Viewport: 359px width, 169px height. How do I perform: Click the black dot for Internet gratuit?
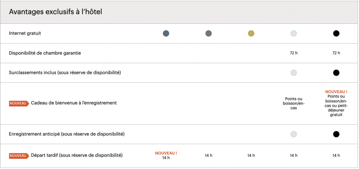[x=336, y=34]
